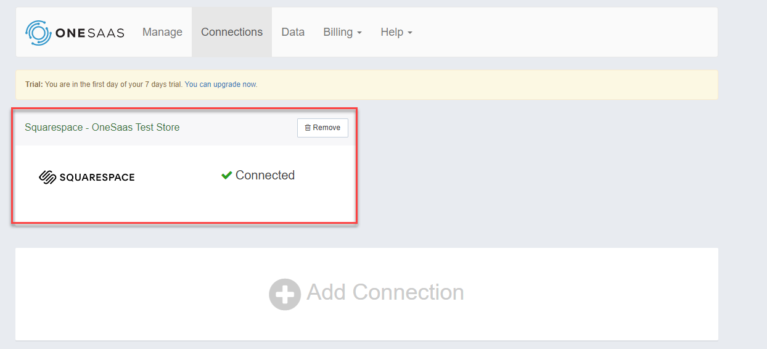Click the caret arrow beside Help

pos(410,33)
